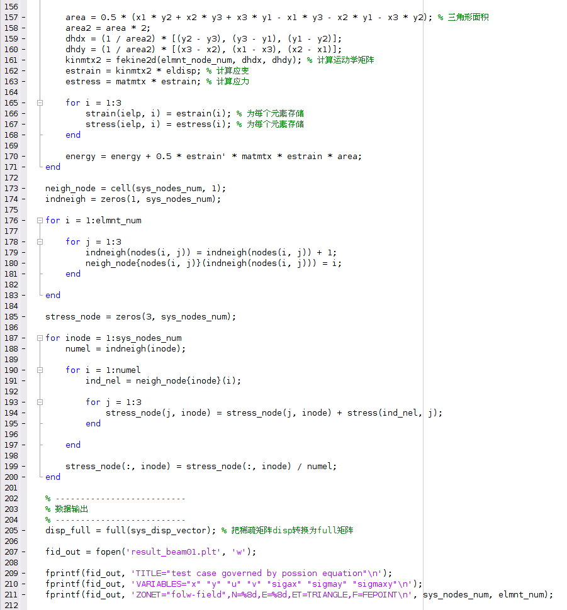Collapse the nested for j = 1:3 loop at line 178
The image size is (567, 610).
click(40, 241)
